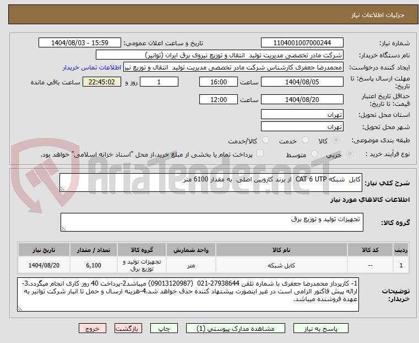Click the استان محل تحویل field
Screen dimensions: 419x343
[302, 115]
